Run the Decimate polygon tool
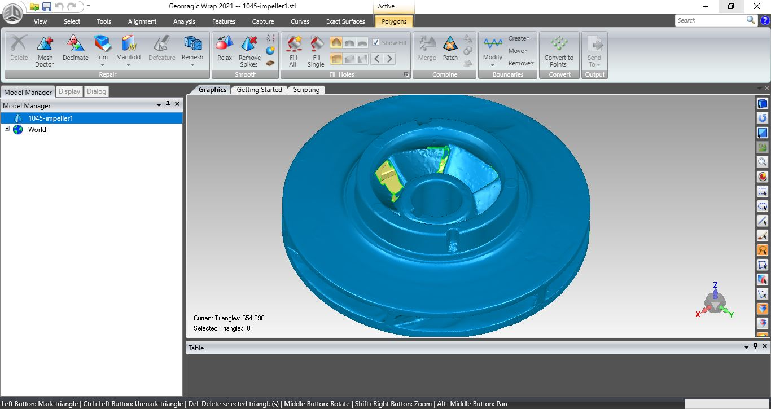771x409 pixels. click(x=75, y=49)
